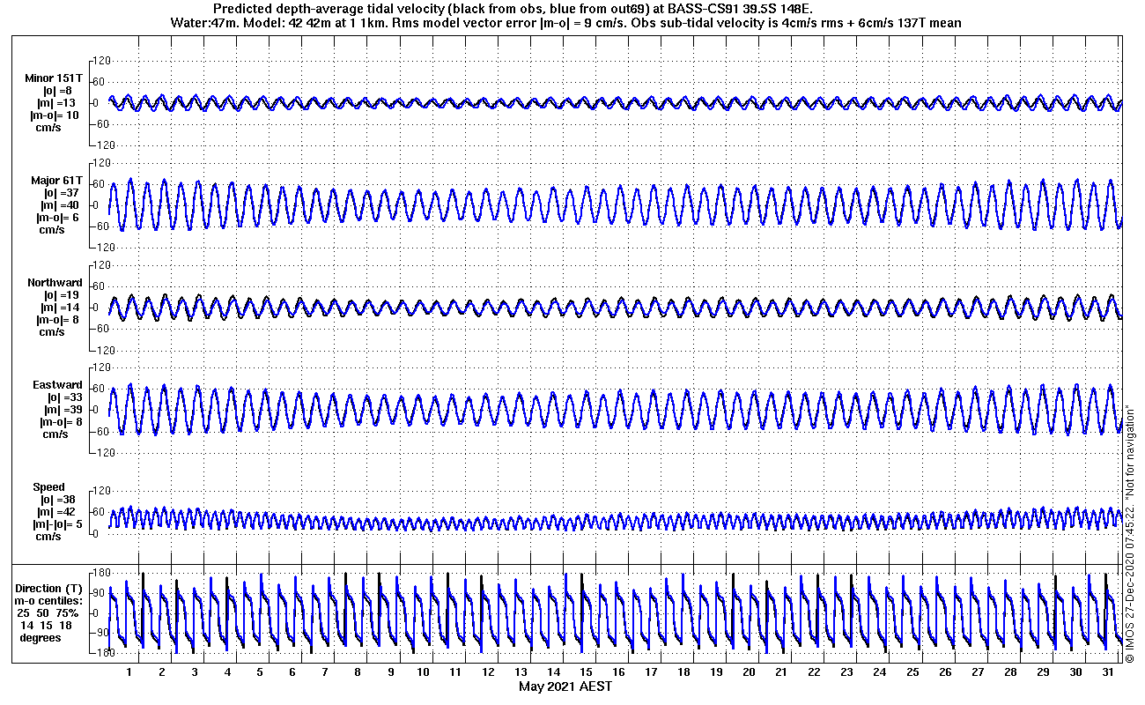Viewport: 1145px width, 705px height.
Task: Click day 1 tick label on the date axis
Action: (129, 672)
